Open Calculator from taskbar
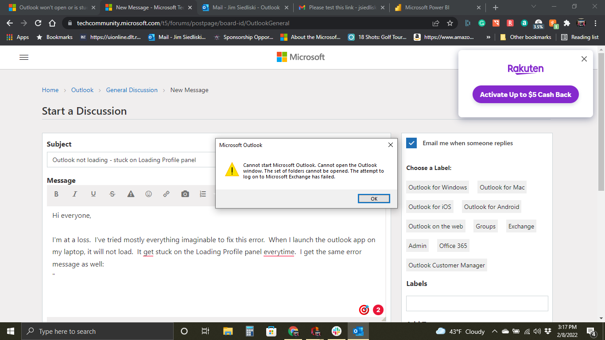The height and width of the screenshot is (340, 605). tap(249, 331)
